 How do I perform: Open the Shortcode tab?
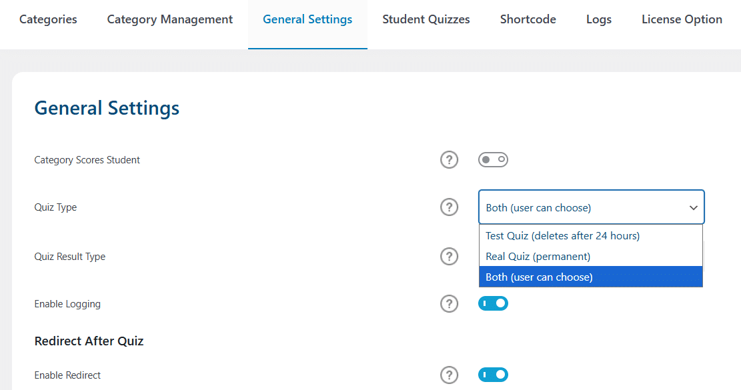tap(528, 19)
